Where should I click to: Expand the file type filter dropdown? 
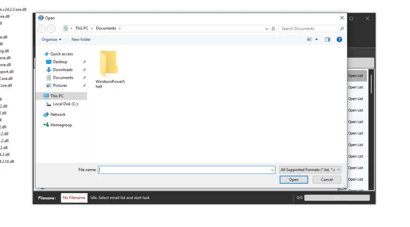(310, 170)
